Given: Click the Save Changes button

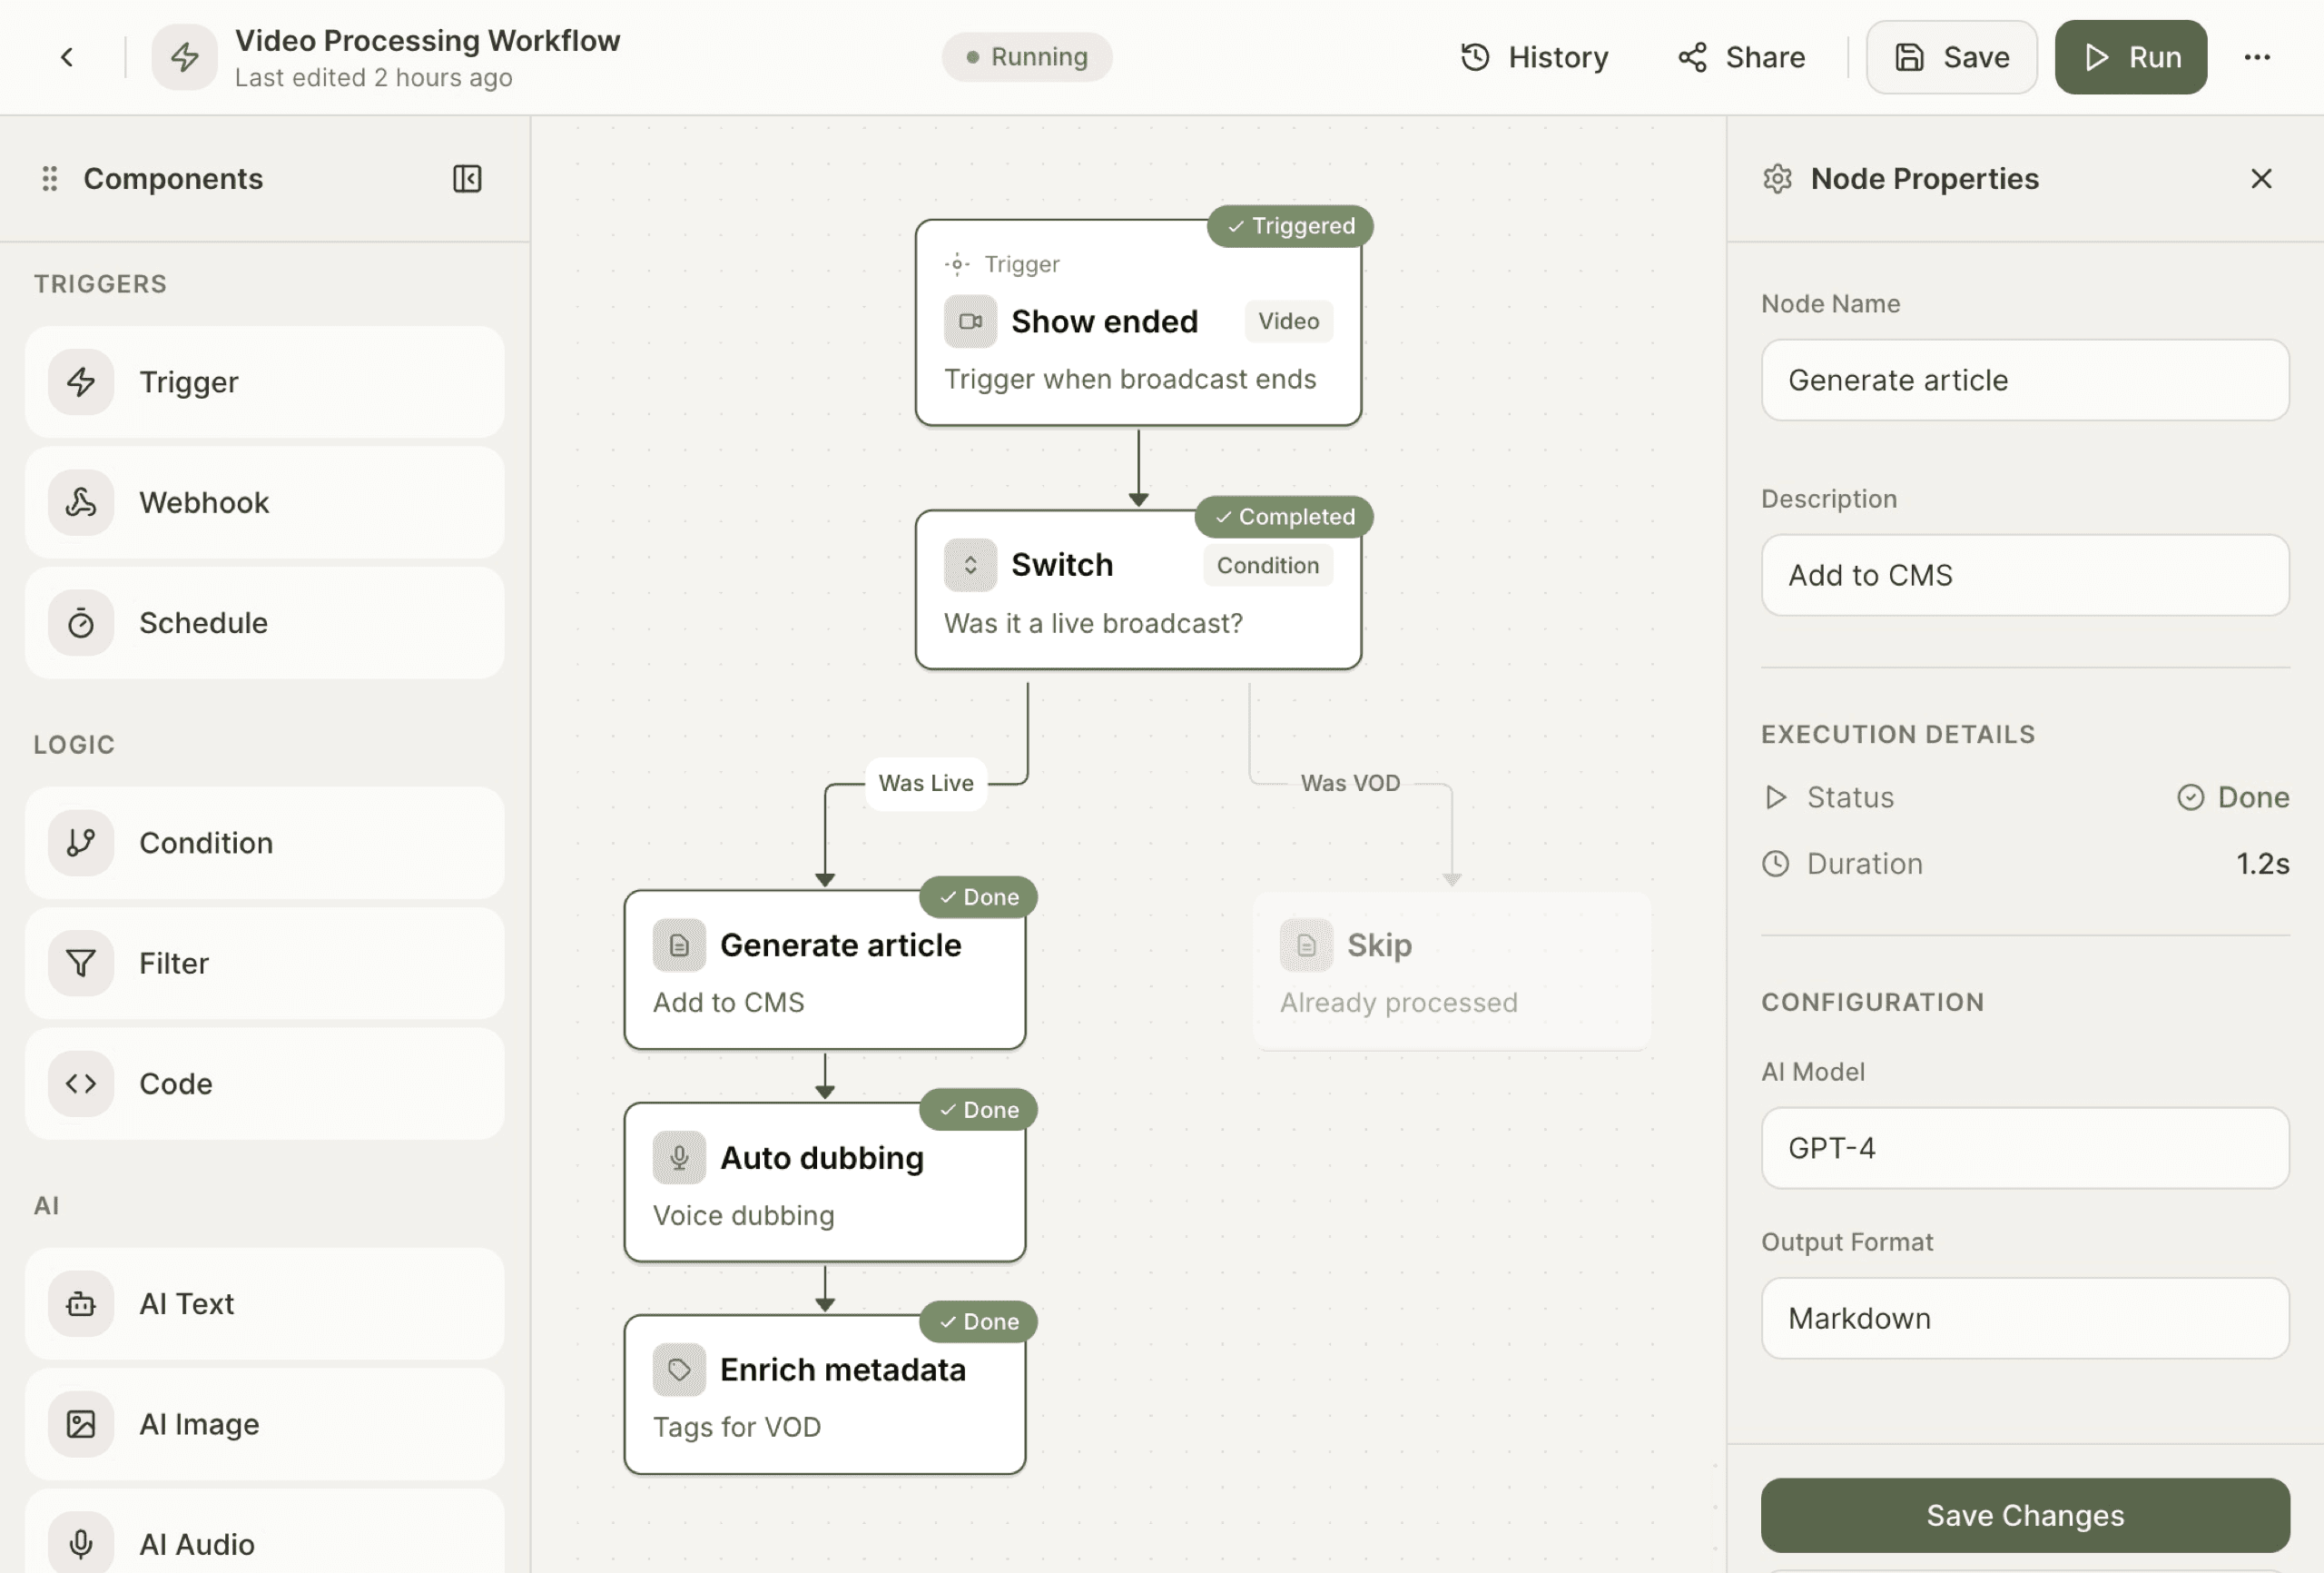Looking at the screenshot, I should coord(2024,1515).
